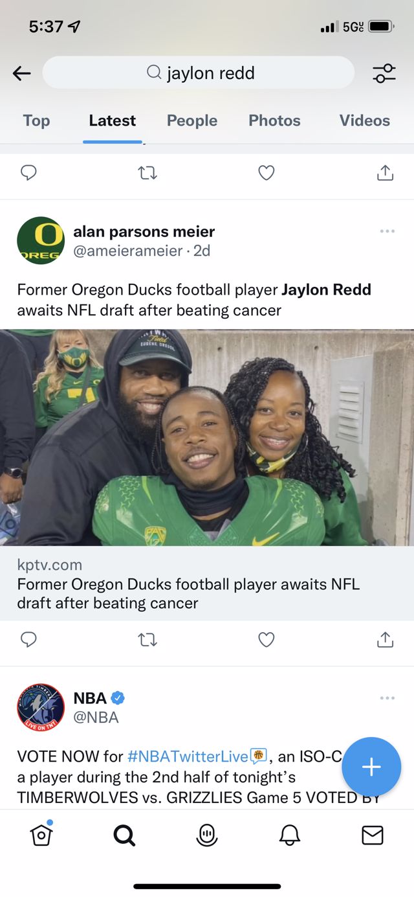Image resolution: width=414 pixels, height=897 pixels.
Task: Select the Videos tab
Action: 364,120
